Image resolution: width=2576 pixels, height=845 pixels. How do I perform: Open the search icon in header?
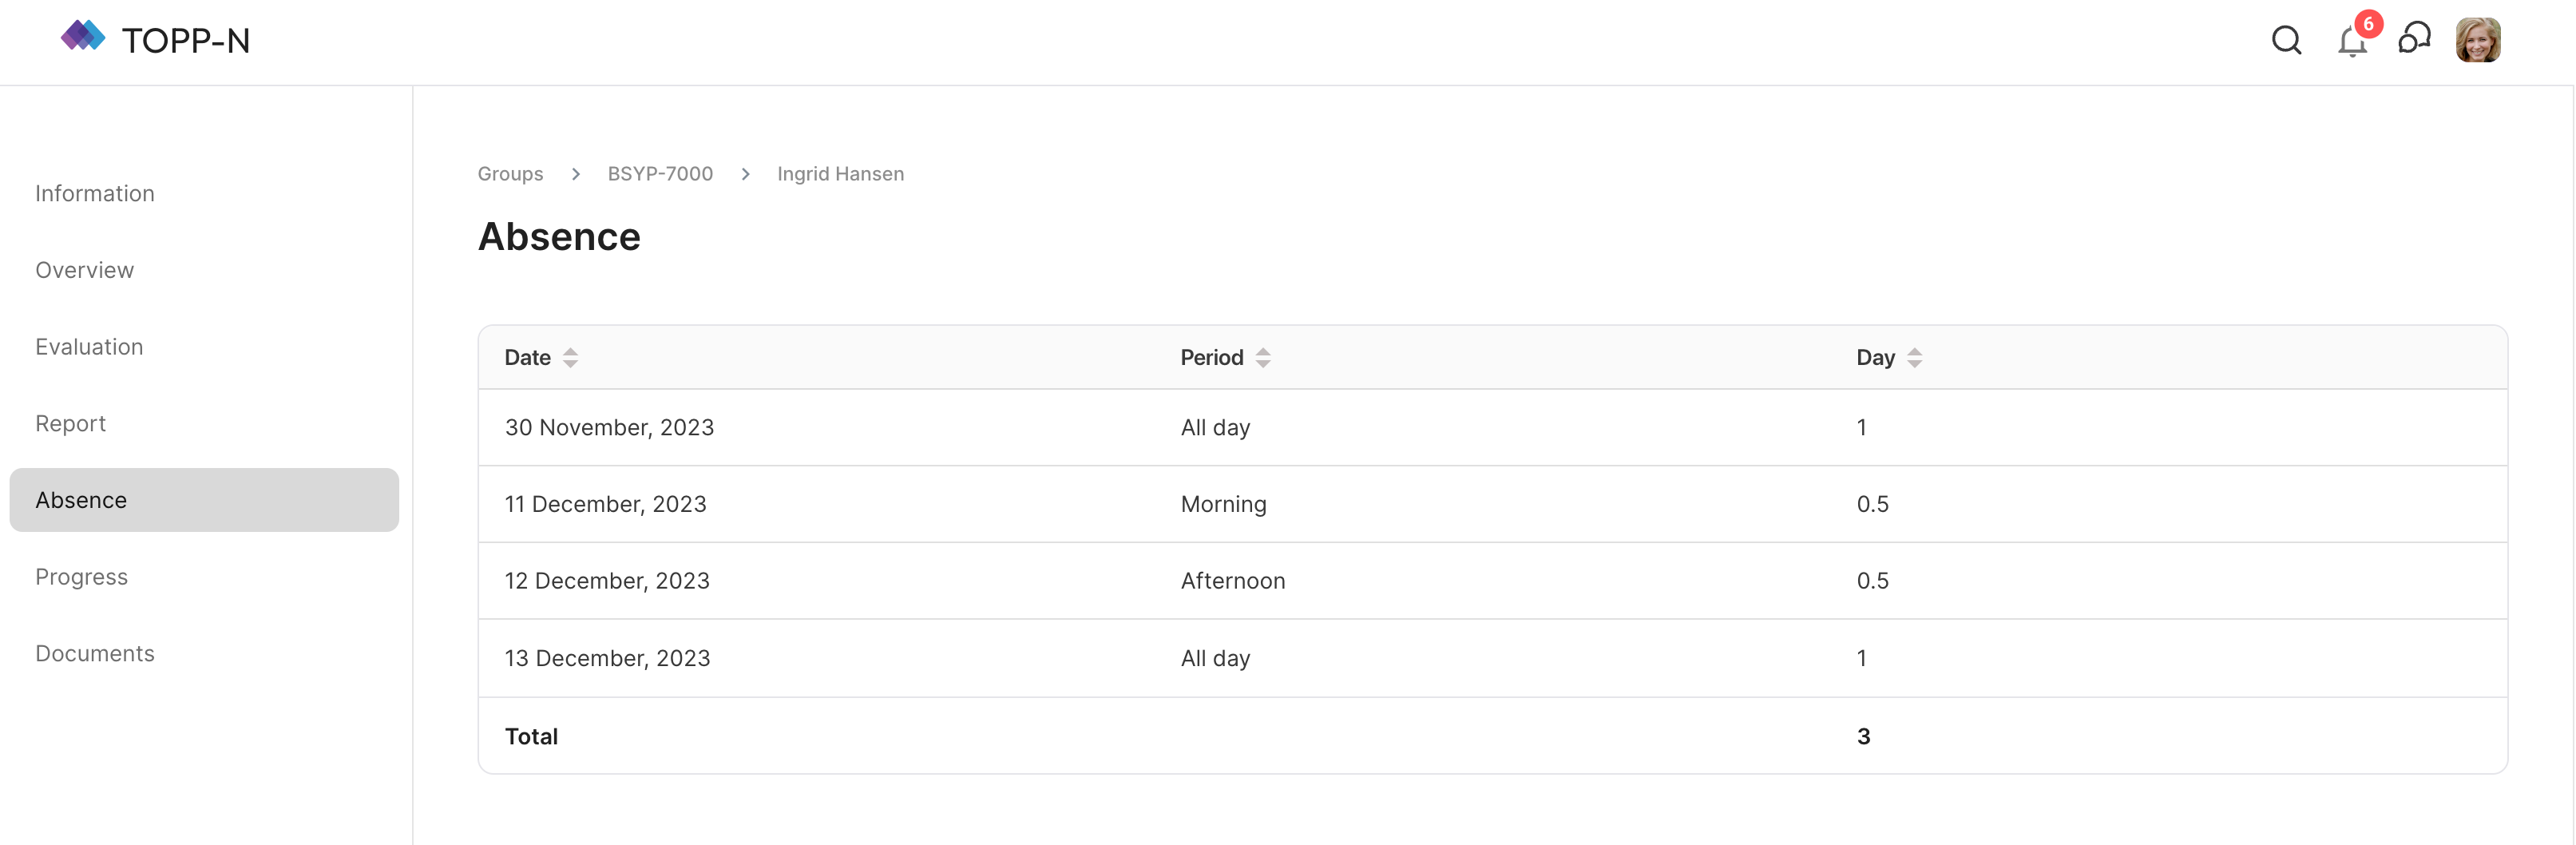pos(2286,41)
